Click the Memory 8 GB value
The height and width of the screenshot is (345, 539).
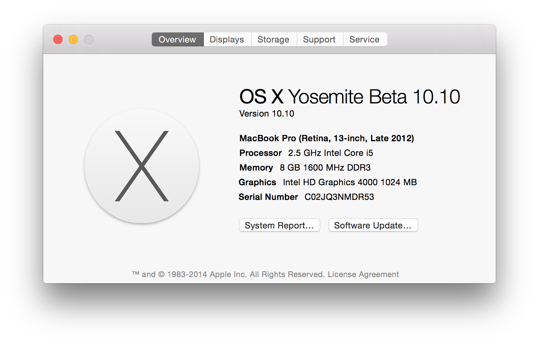tap(325, 167)
